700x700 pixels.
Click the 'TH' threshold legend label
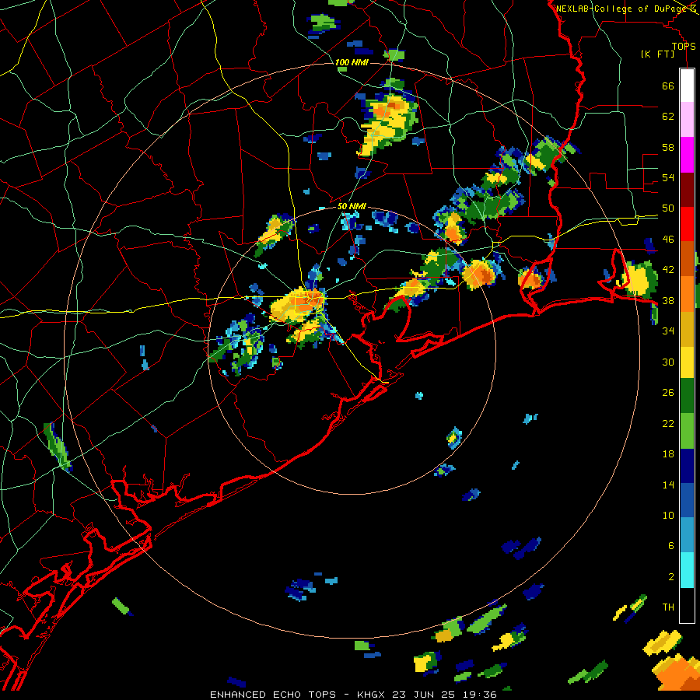coord(668,607)
